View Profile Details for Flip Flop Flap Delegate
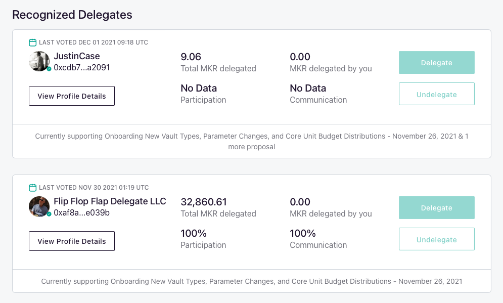Viewport: 503px width, 303px height. (72, 241)
